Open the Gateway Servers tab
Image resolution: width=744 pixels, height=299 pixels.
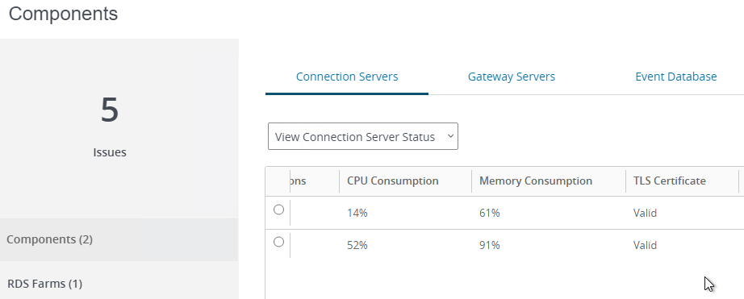[x=511, y=77]
